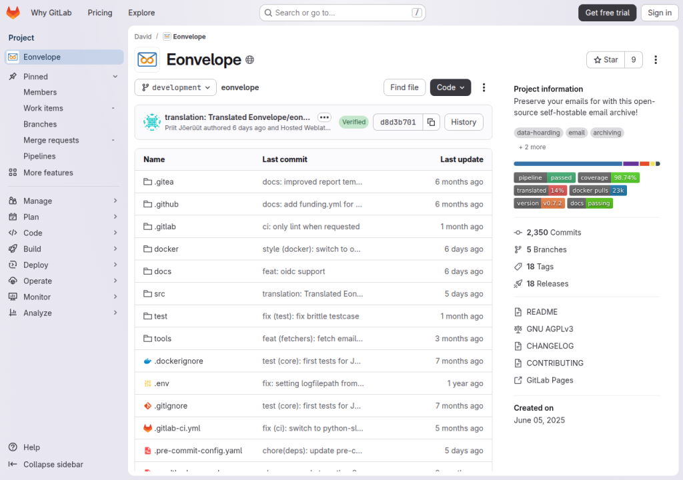Image resolution: width=683 pixels, height=480 pixels.
Task: Expand the Deploy sidebar section
Action: click(63, 265)
